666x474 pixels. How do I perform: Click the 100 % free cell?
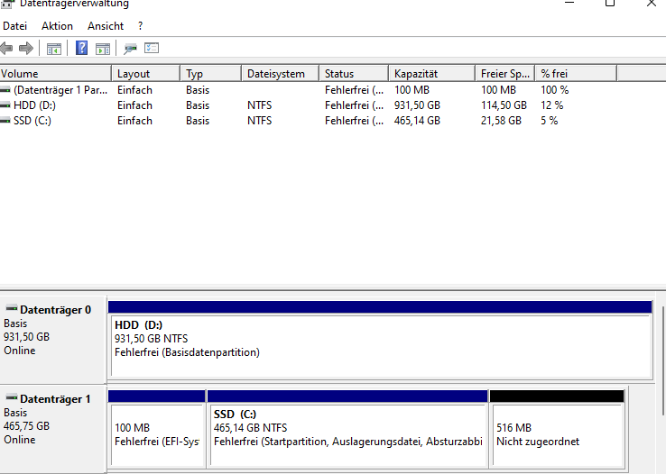(554, 90)
